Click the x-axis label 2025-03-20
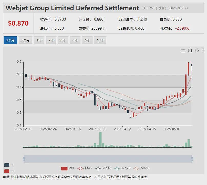Image resolution: width=207 pixels, height=185 pixels. [x=98, y=129]
